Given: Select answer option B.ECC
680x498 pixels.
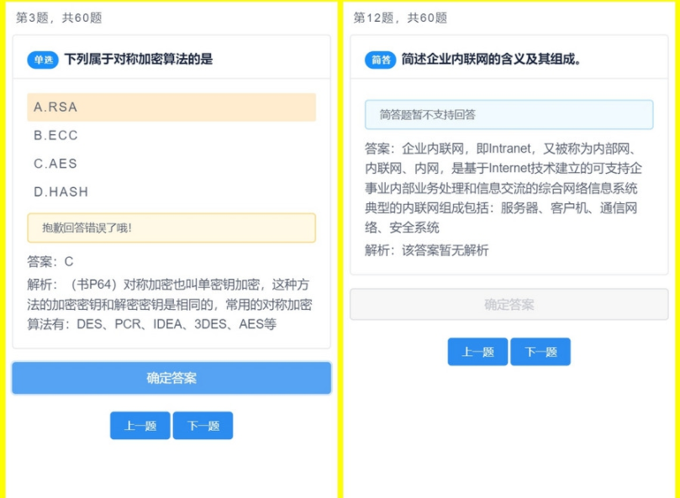Looking at the screenshot, I should [x=171, y=135].
